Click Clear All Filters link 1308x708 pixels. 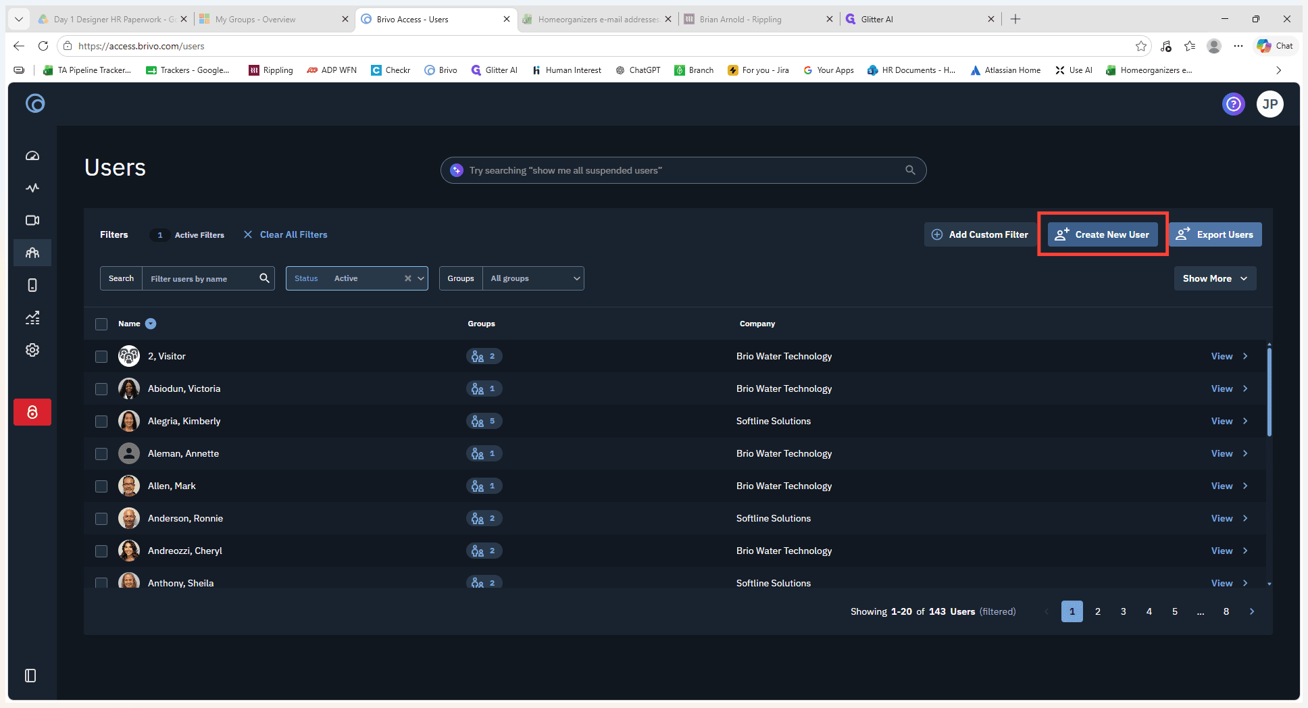click(x=285, y=234)
